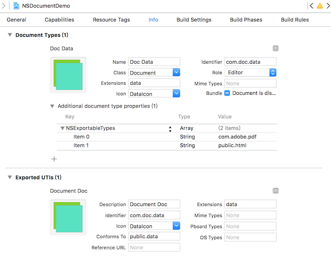This screenshot has height=257, width=331.
Task: Click the plus icon to add property
Action: point(54,159)
